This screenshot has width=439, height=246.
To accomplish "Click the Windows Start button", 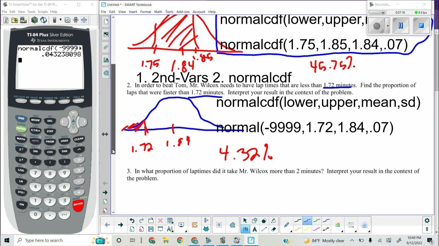I will (7, 240).
